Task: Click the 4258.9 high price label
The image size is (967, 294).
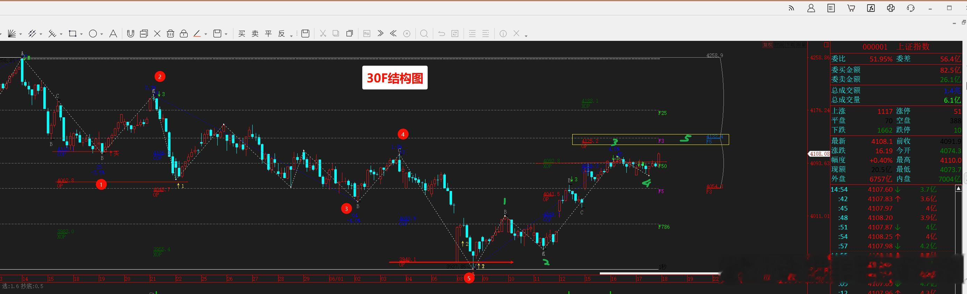Action: [714, 56]
